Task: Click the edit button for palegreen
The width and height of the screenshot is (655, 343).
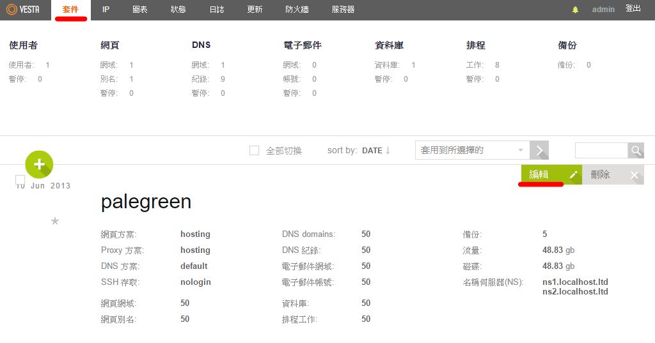Action: click(x=550, y=175)
